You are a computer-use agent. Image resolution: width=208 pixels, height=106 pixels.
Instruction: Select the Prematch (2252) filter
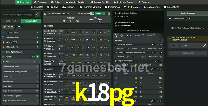[31, 21]
